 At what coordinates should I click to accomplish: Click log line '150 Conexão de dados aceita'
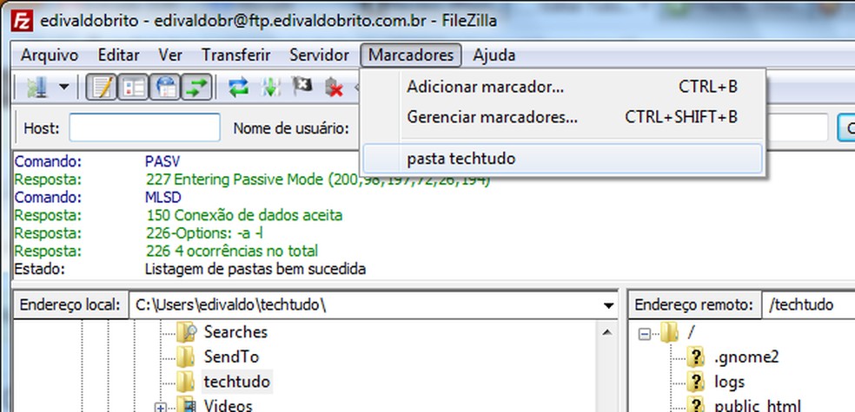point(244,215)
